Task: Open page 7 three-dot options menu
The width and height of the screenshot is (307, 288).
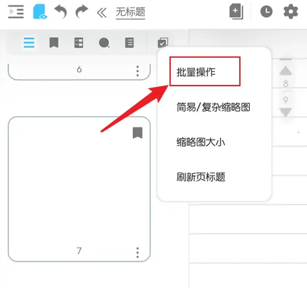Action: 138,253
